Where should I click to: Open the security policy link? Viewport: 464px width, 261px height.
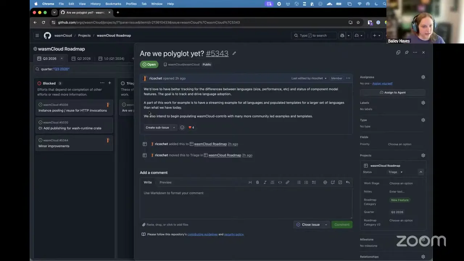tap(234, 235)
